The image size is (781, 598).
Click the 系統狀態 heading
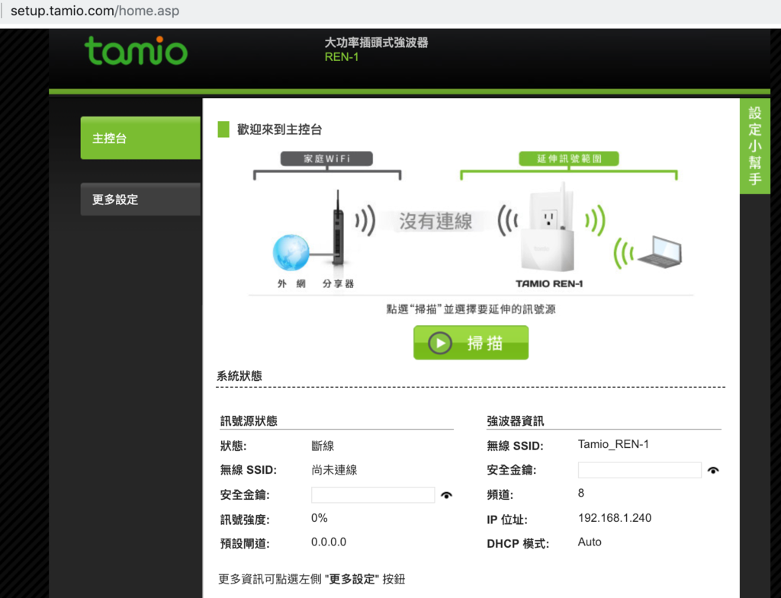[x=239, y=376]
